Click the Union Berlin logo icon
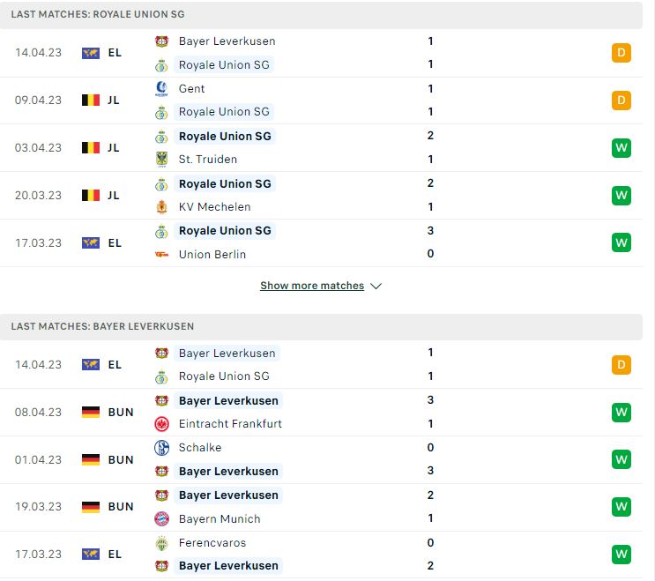 161,254
